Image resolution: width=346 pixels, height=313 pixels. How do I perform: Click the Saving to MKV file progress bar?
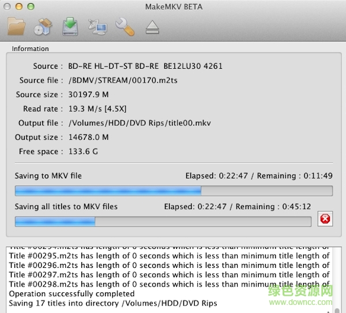point(174,191)
